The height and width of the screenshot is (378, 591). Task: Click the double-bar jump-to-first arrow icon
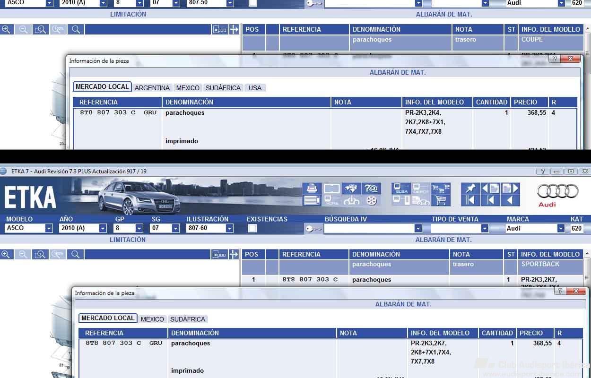(470, 200)
